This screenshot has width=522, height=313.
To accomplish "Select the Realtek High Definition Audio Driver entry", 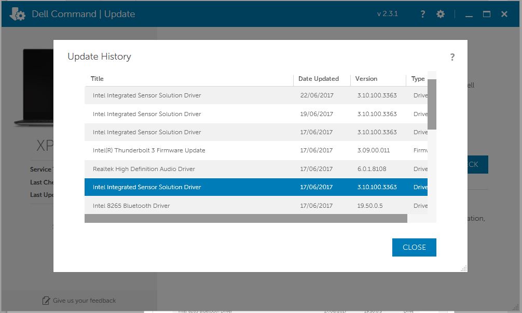I will pyautogui.click(x=208, y=169).
